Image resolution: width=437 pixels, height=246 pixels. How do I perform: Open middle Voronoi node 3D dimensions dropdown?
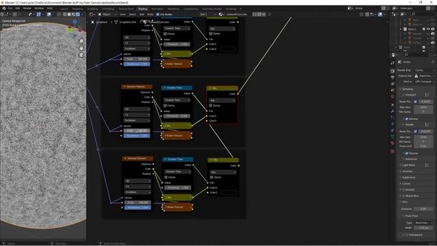[x=137, y=109]
